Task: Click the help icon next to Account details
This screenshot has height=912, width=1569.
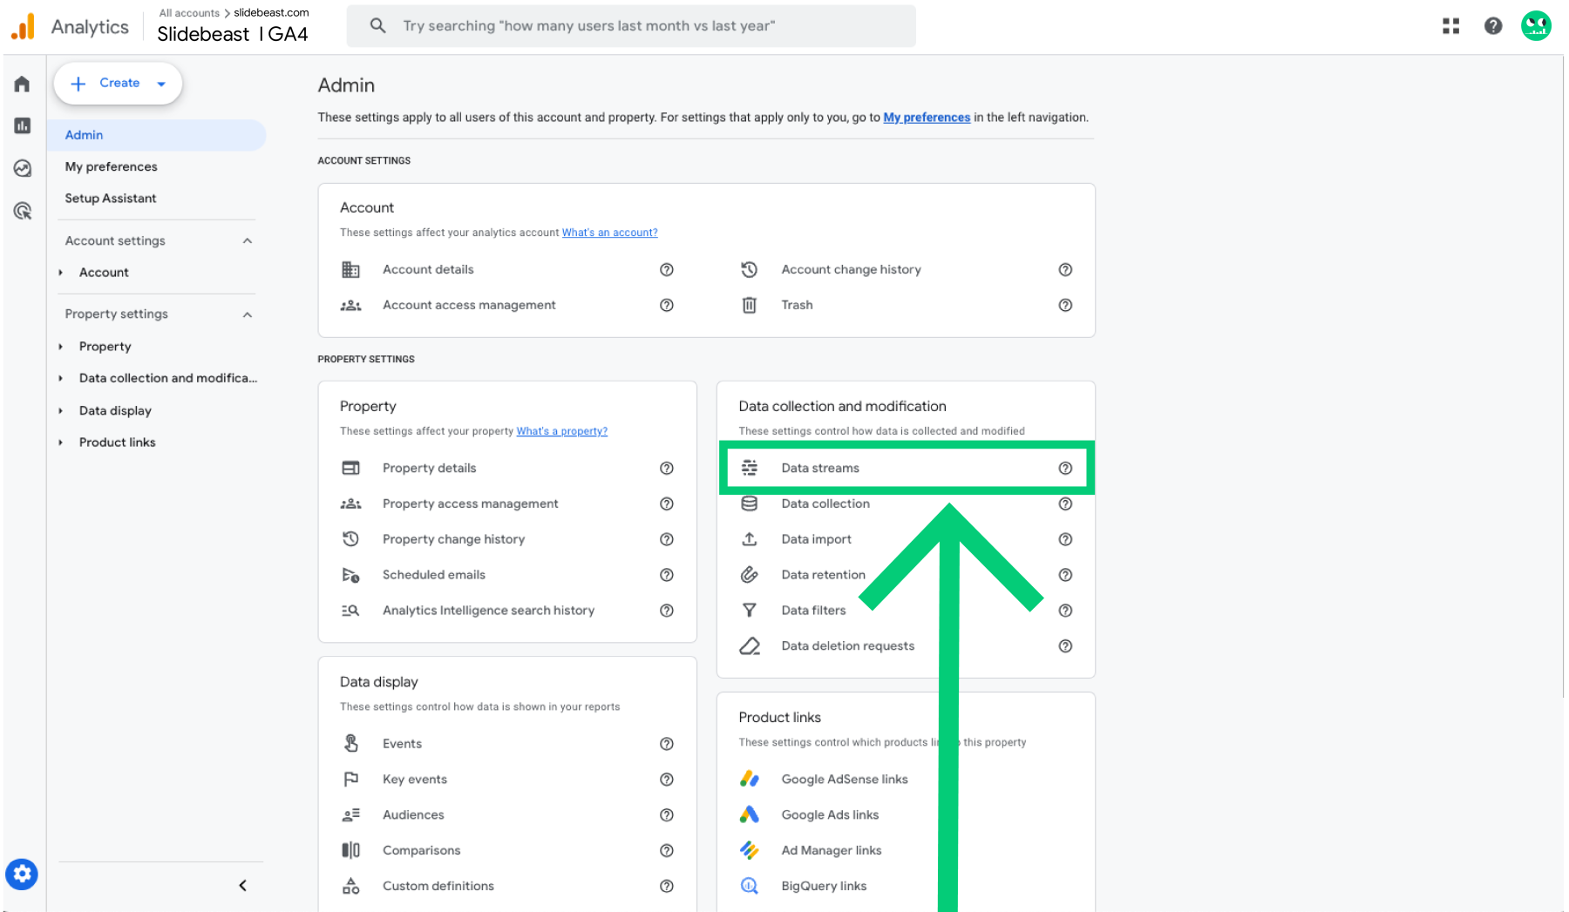Action: tap(667, 270)
